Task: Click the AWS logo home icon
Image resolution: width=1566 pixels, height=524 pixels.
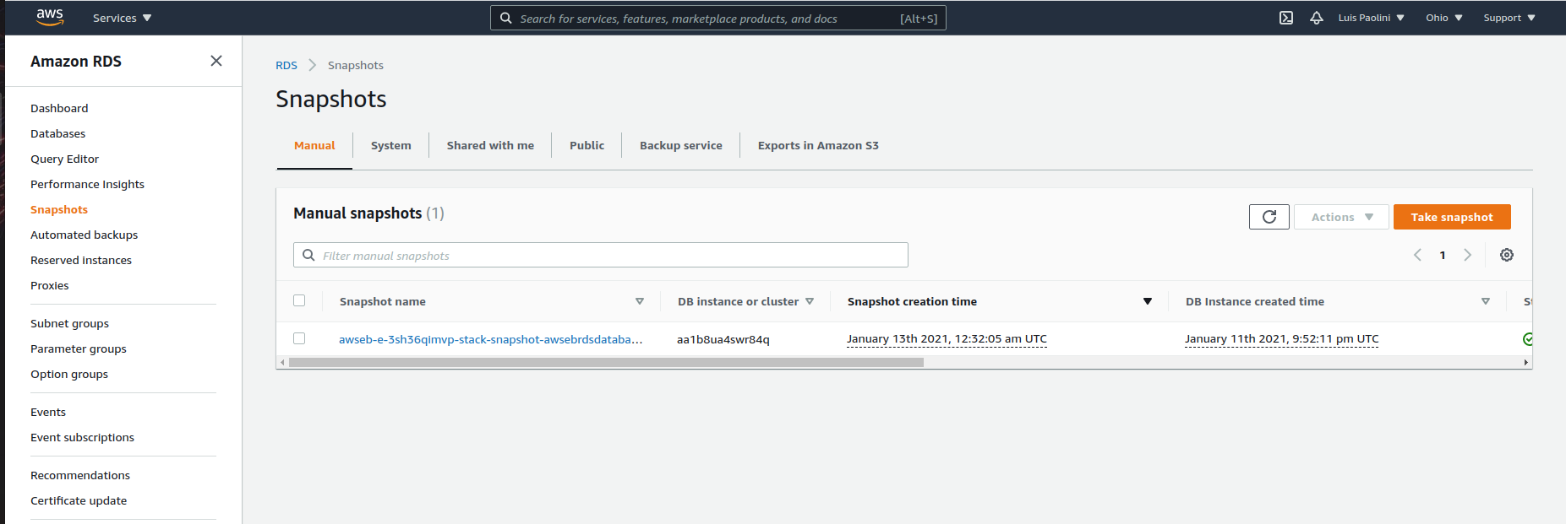Action: point(50,17)
